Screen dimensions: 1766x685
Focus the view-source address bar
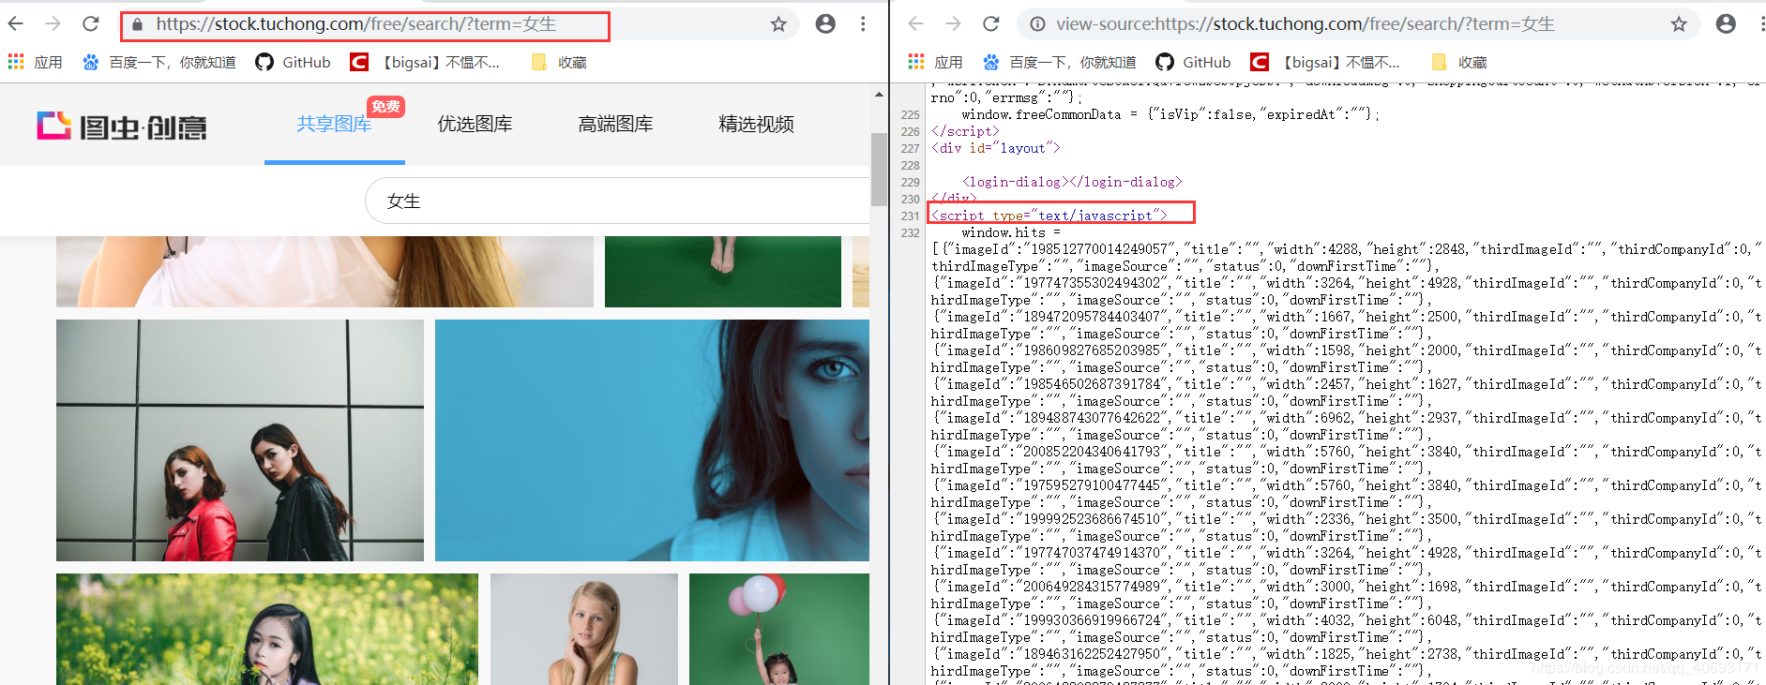click(x=1357, y=24)
